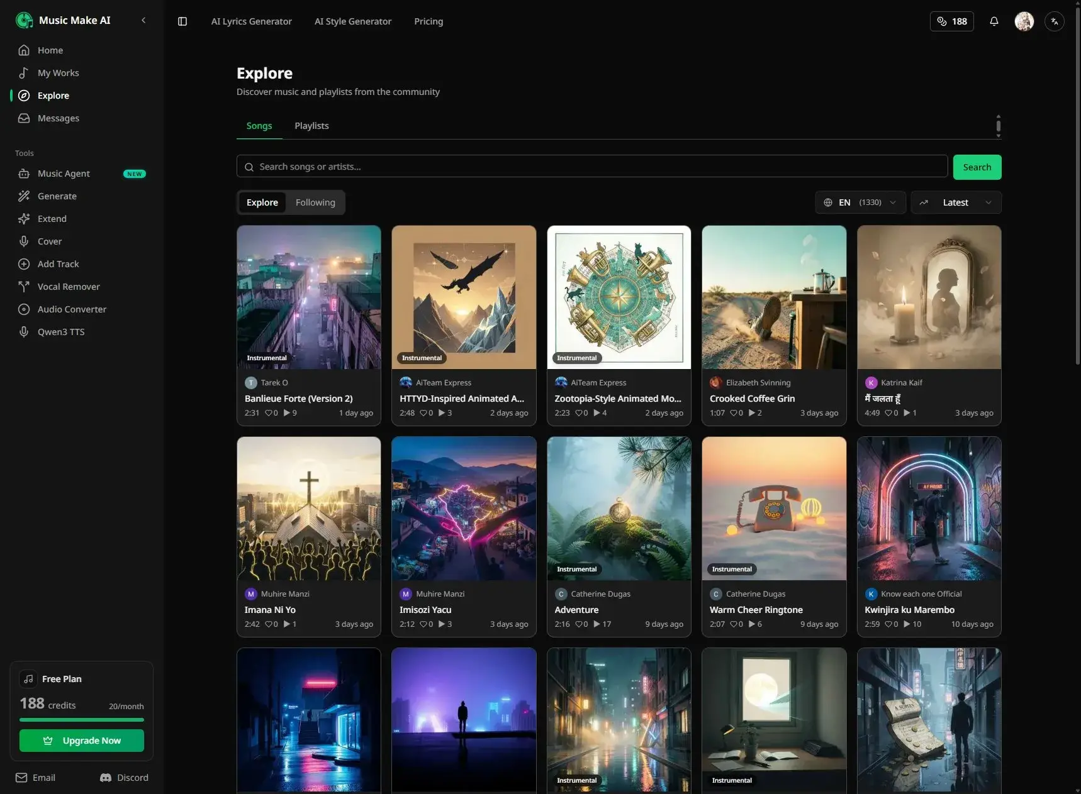
Task: Open the 188 credits counter
Action: (x=952, y=21)
